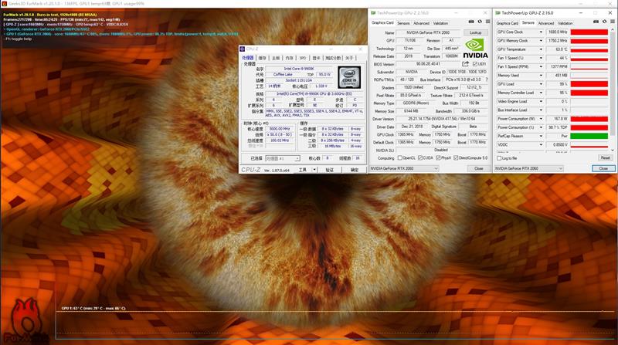This screenshot has width=618, height=345.
Task: Click the NVIDIA logo in GPU-Z
Action: pyautogui.click(x=475, y=49)
